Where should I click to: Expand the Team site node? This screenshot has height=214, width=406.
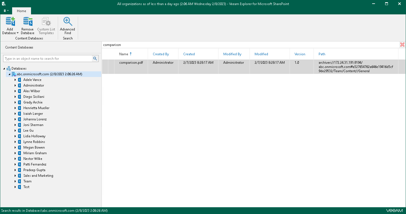[15, 181]
